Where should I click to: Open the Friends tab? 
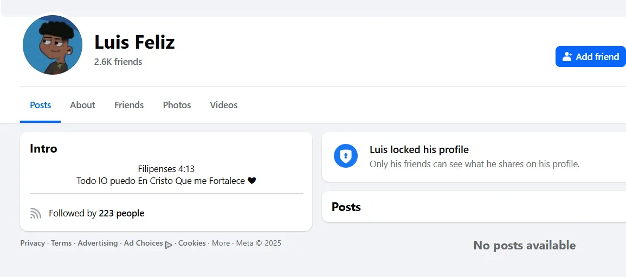pos(129,105)
